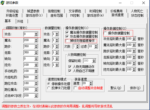Click the 游戏参数 window title icon
The image size is (150, 110).
(x=2, y=3)
